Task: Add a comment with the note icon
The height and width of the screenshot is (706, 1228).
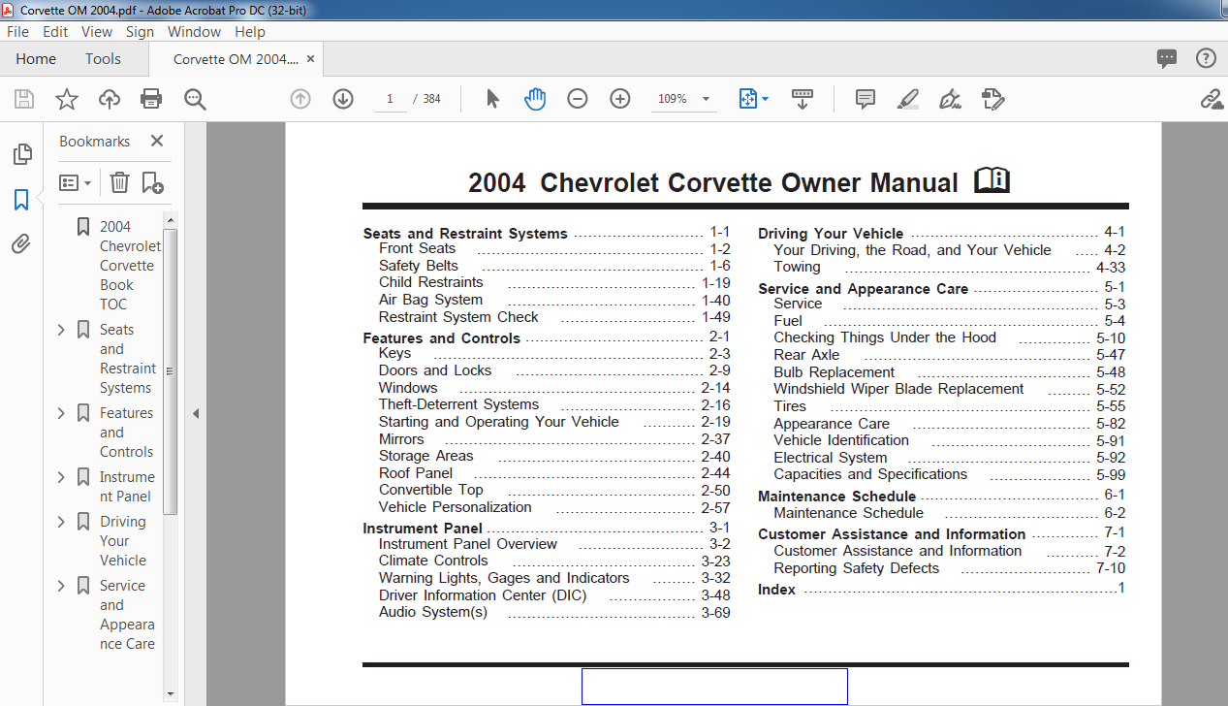Action: click(x=866, y=99)
